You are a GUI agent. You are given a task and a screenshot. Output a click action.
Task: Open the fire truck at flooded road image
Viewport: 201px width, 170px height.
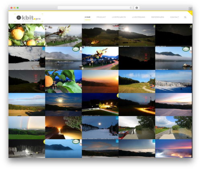point(137,128)
